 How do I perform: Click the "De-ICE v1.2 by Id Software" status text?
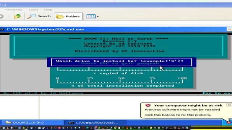tap(43, 93)
